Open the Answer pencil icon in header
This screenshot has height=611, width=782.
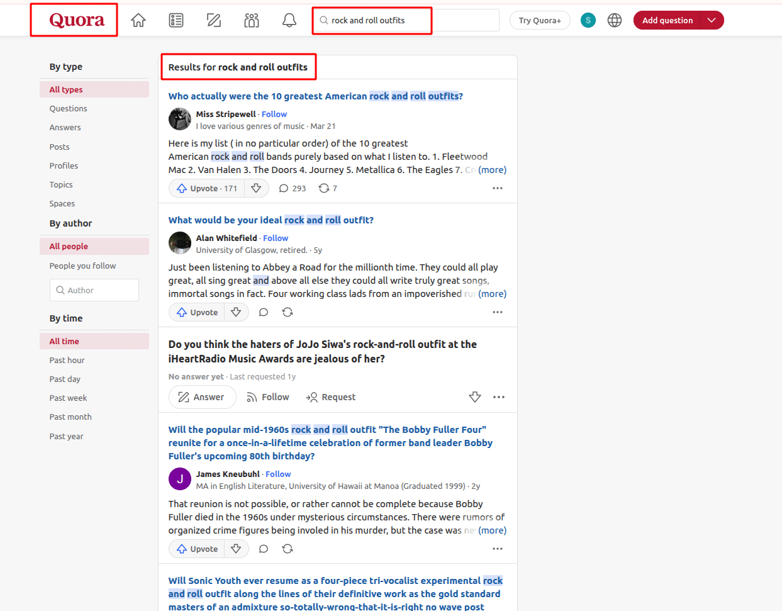coord(214,21)
